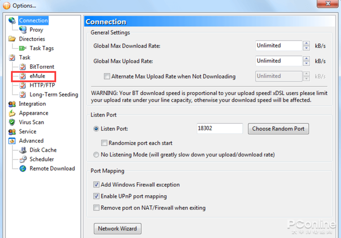The height and width of the screenshot is (238, 341).
Task: Click the Task Tags green tag icon
Action: [x=22, y=48]
